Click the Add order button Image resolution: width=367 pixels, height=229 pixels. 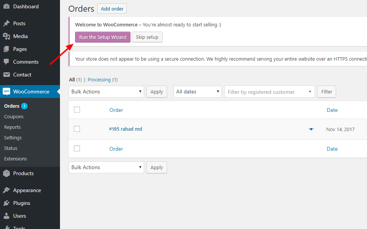point(112,9)
